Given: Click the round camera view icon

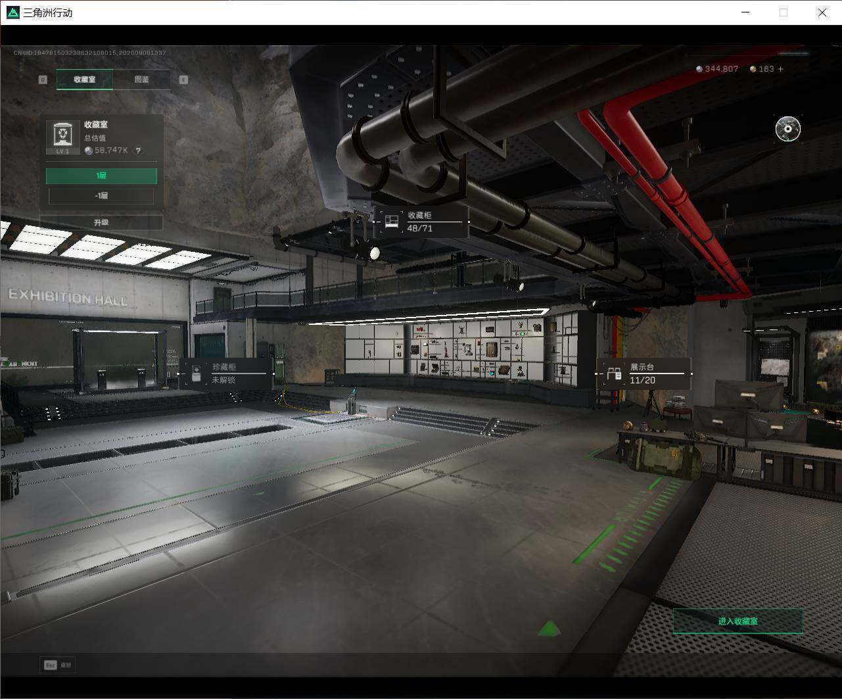Looking at the screenshot, I should (x=788, y=129).
